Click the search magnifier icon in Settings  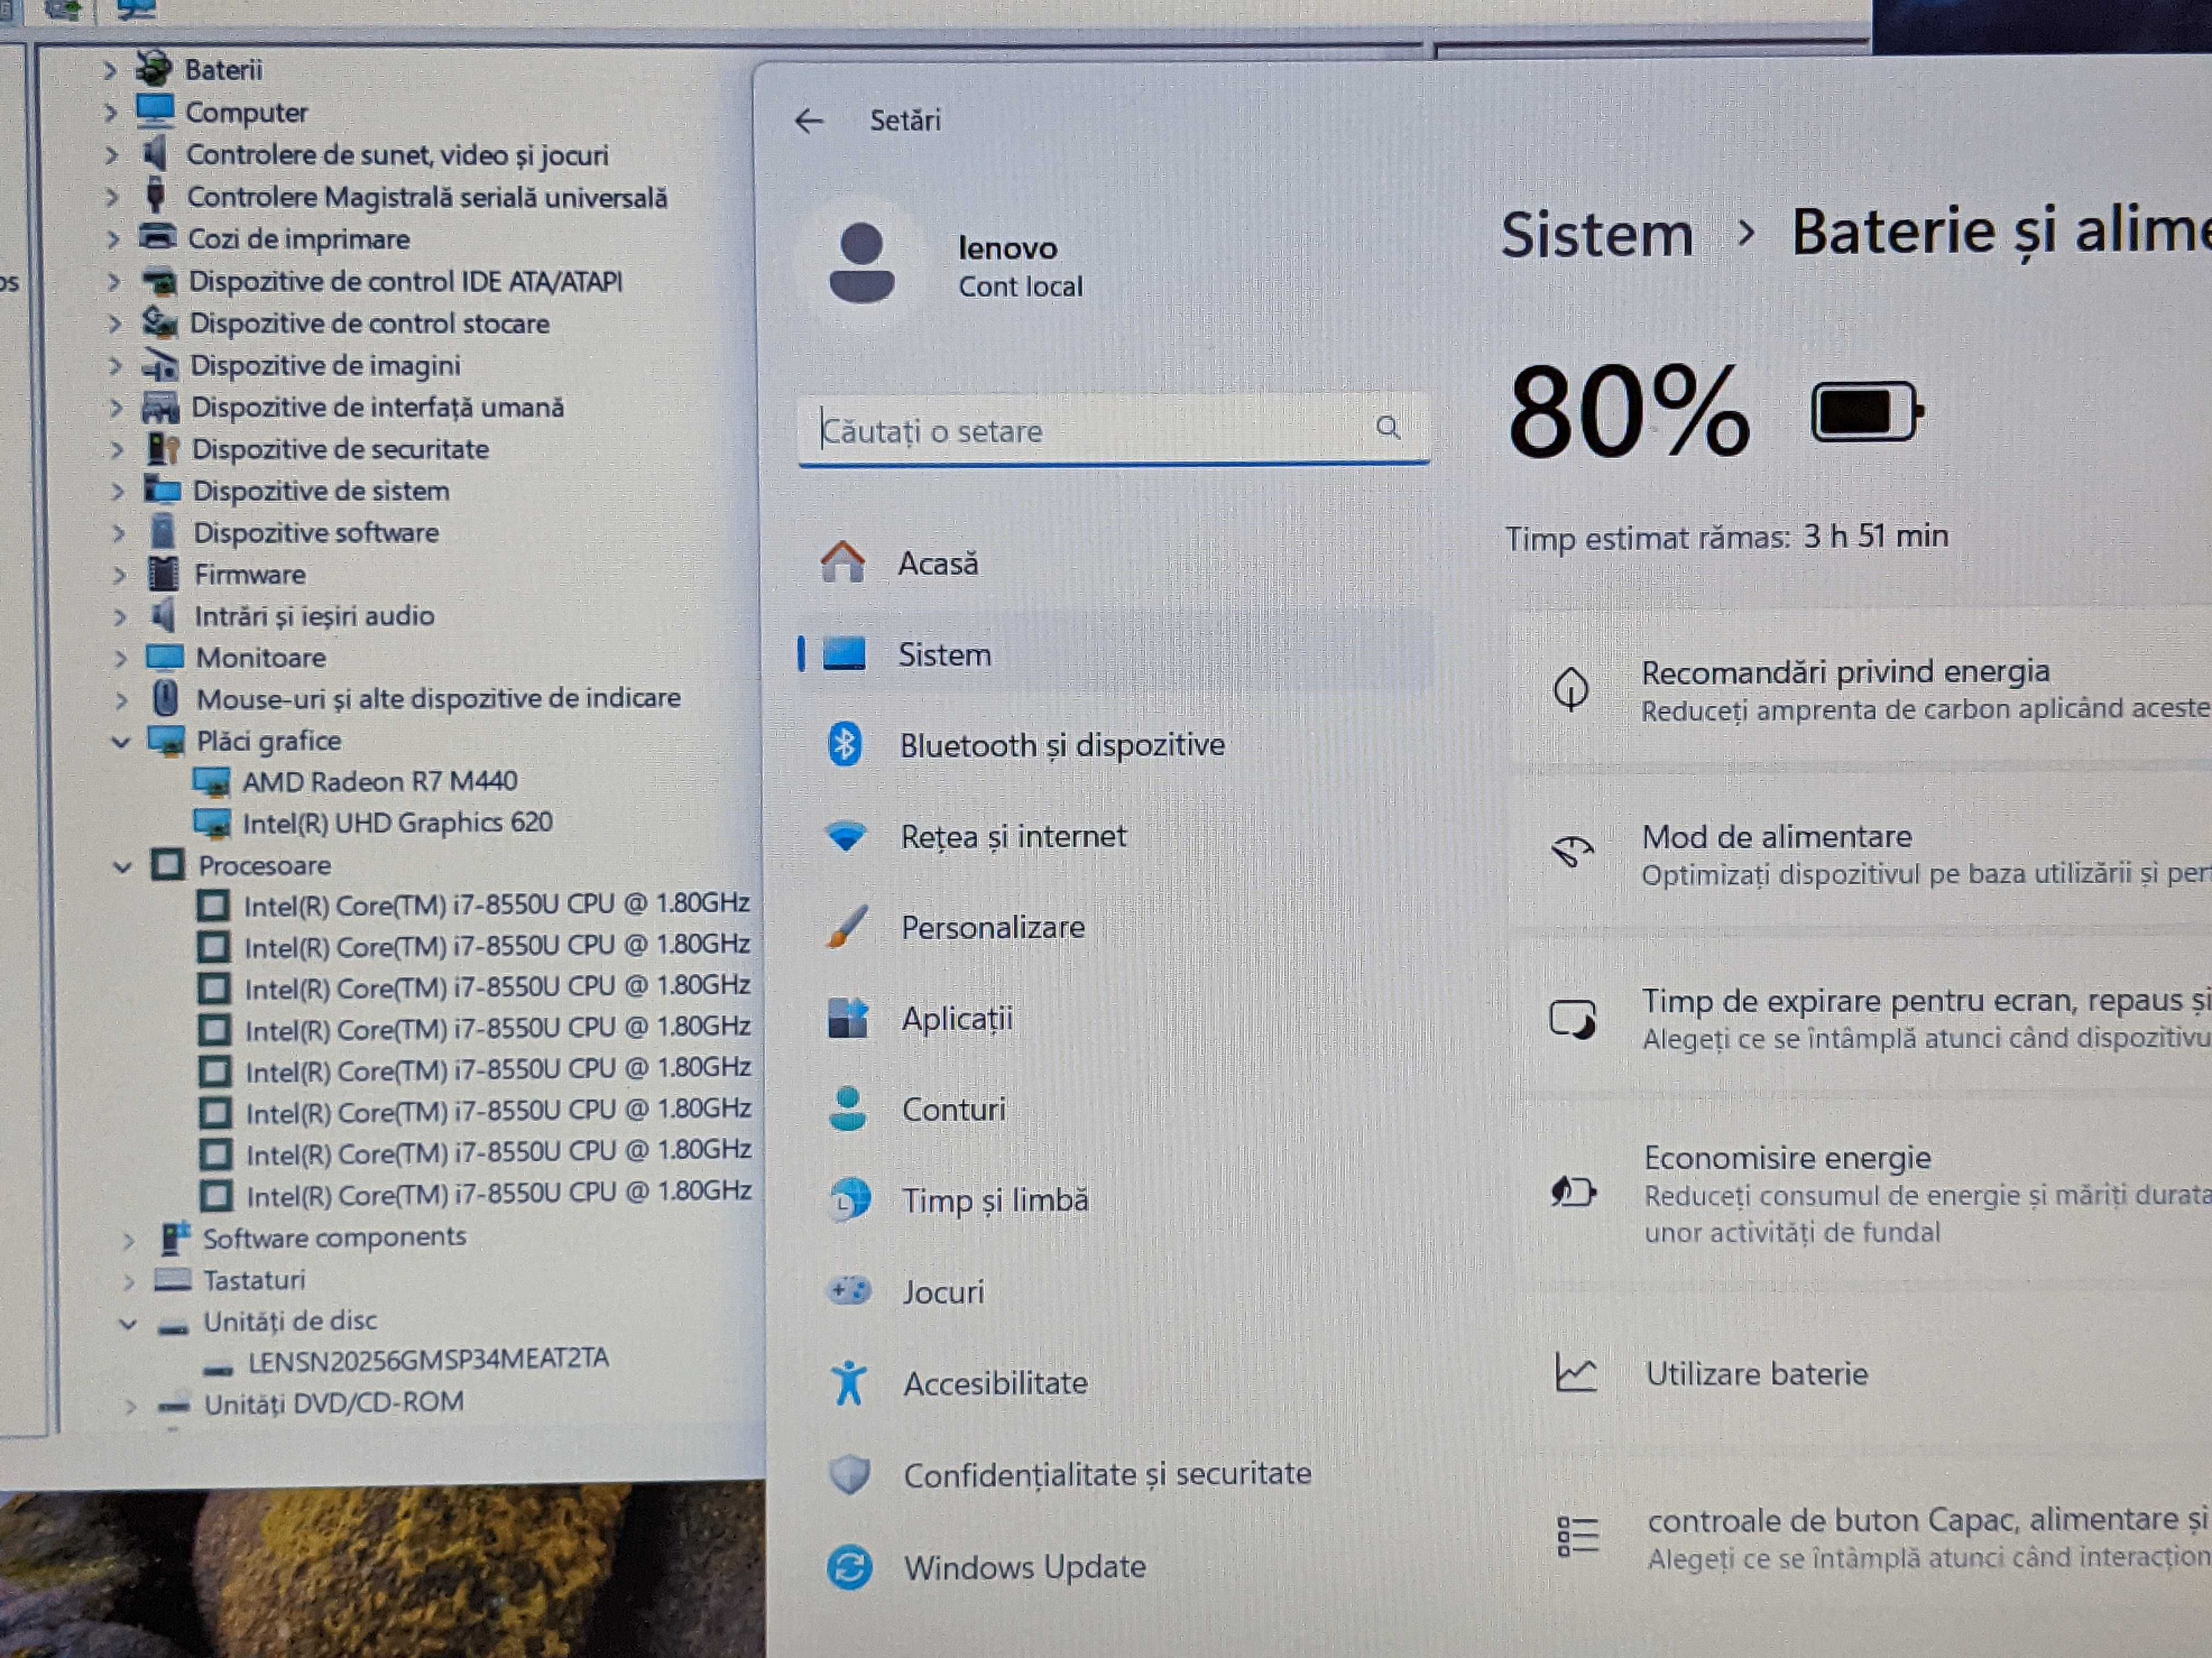coord(1388,428)
